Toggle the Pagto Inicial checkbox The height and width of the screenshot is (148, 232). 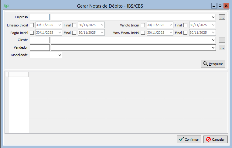(x=32, y=33)
